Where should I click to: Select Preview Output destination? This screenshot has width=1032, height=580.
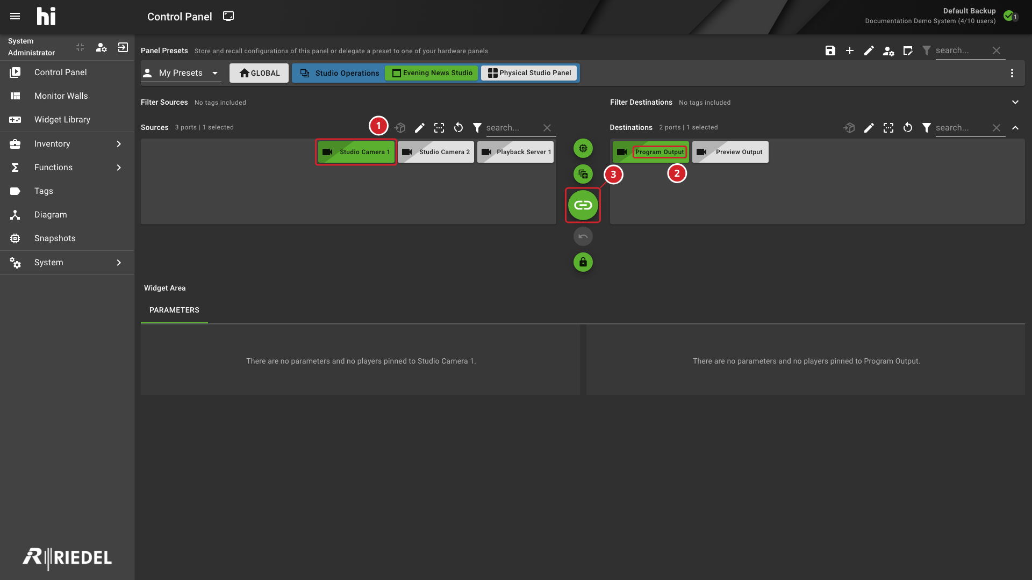click(730, 152)
